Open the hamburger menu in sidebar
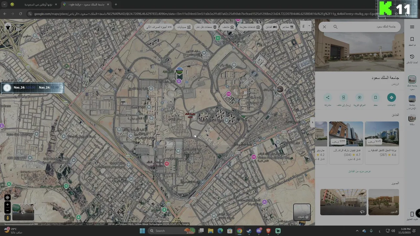 click(412, 27)
